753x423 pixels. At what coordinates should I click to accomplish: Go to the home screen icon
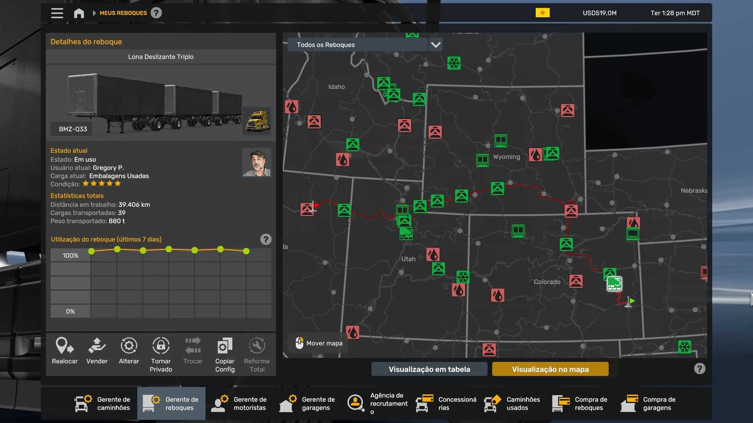pos(79,13)
